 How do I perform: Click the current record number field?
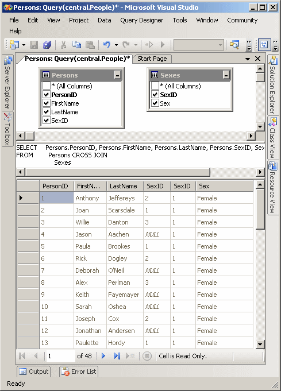pyautogui.click(x=61, y=356)
